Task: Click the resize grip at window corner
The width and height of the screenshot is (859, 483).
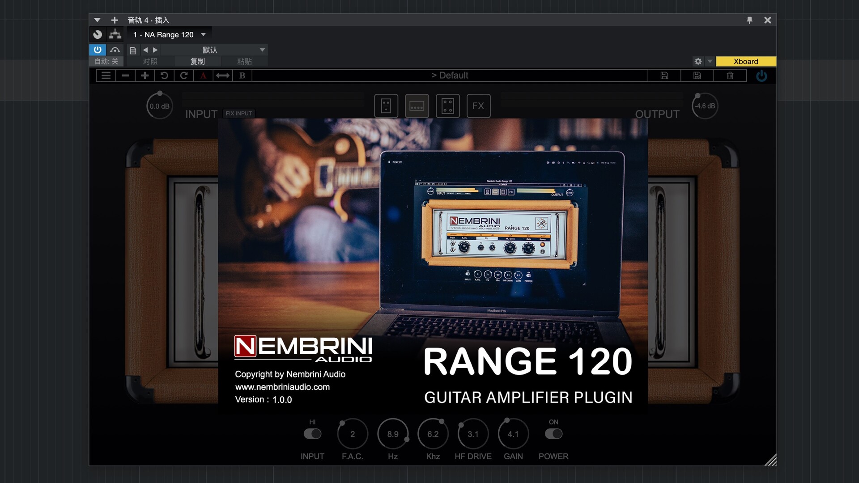Action: 770,460
